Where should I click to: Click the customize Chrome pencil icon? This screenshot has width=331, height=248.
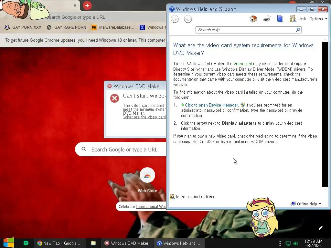tap(320, 228)
